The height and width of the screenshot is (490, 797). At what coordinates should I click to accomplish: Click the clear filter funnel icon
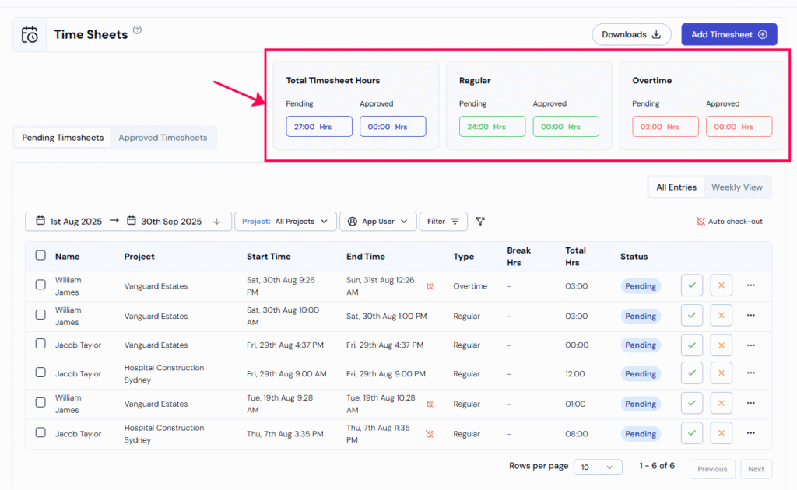(x=480, y=222)
